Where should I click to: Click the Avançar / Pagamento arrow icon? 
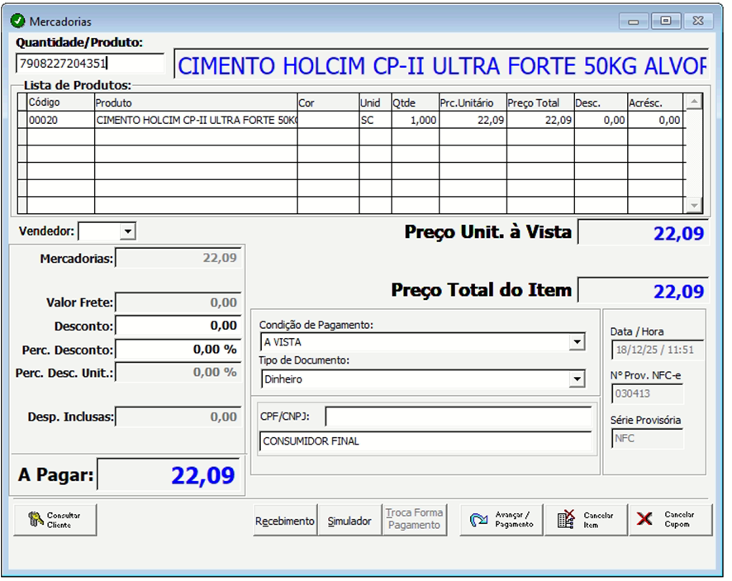(x=478, y=520)
